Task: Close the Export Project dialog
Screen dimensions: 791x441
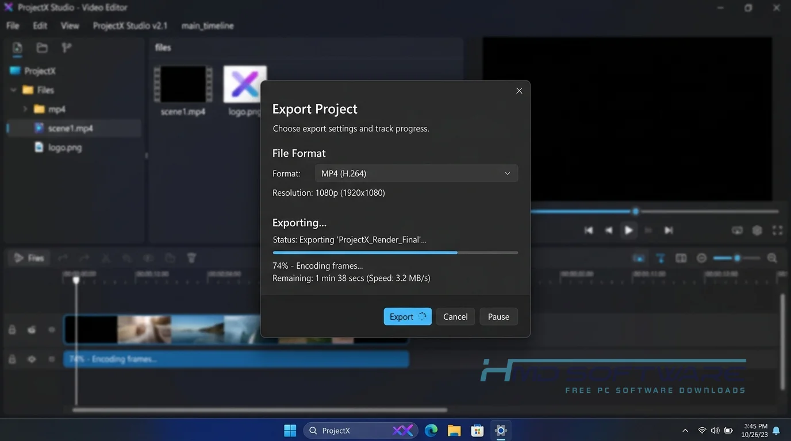Action: (519, 91)
